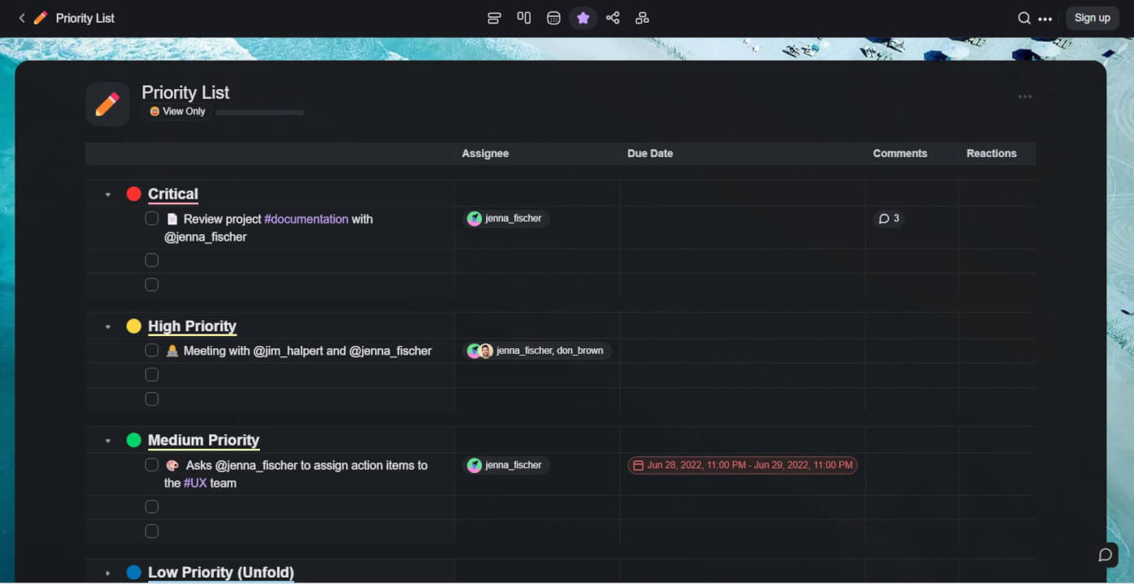Select the highlighted star view icon
Viewport: 1134px width, 584px height.
(583, 18)
